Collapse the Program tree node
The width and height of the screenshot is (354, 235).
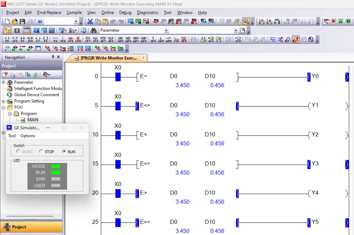[x=10, y=114]
